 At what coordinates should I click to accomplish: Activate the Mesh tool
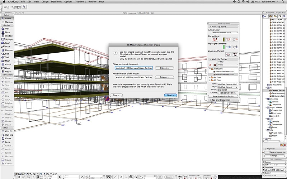7,61
